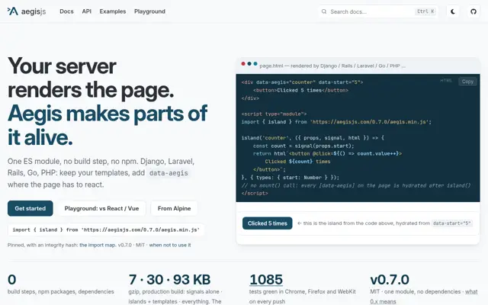Go to the Examples page

(113, 11)
